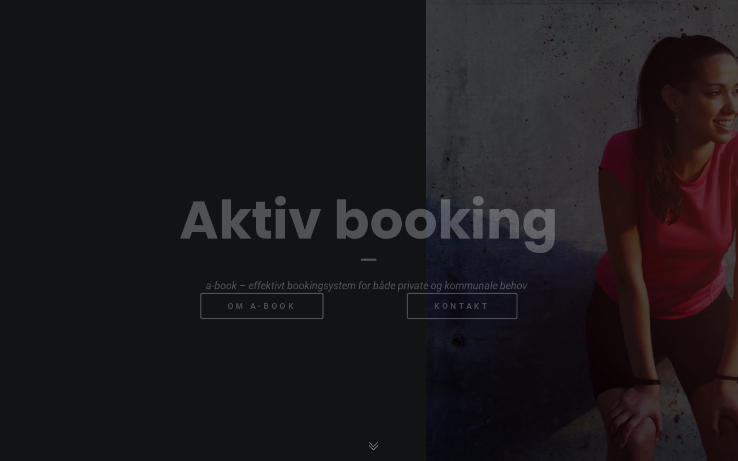This screenshot has width=738, height=461.
Task: Click the double-chevron scroll-down arrow
Action: [373, 446]
